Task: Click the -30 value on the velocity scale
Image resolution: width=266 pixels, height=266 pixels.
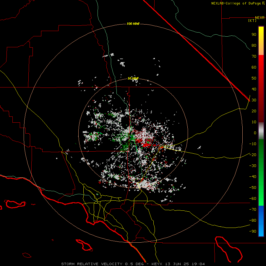Action: point(253,166)
